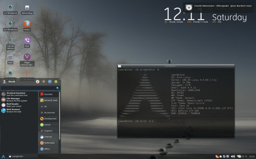Click 'OS: Arch Linux' line in terminal

[181, 77]
